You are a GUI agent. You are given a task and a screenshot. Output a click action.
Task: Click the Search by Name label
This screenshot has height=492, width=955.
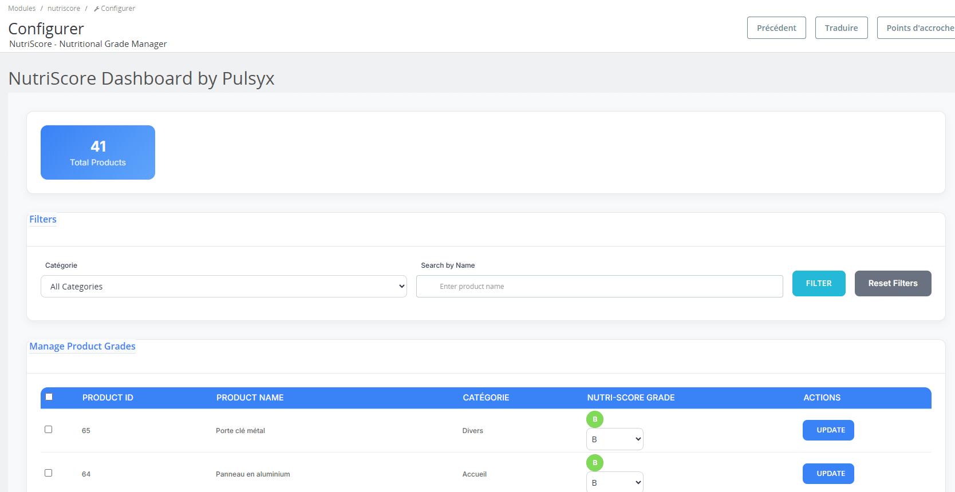tap(448, 265)
